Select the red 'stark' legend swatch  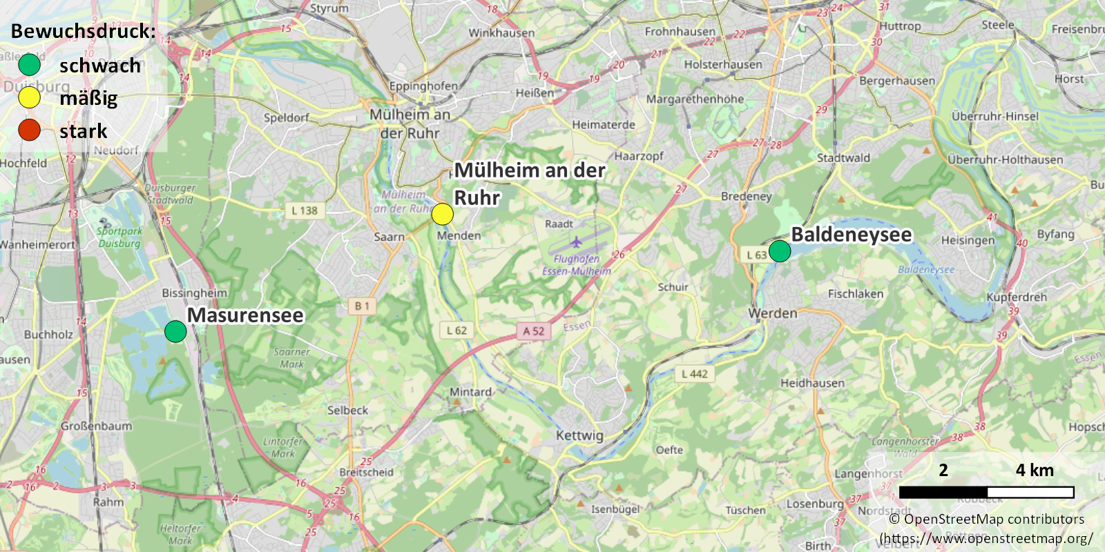tap(29, 130)
